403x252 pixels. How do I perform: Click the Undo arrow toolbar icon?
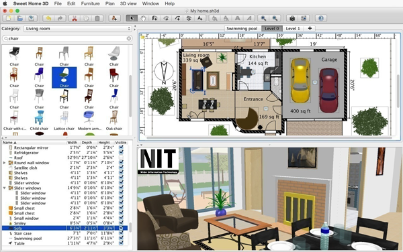coord(48,19)
